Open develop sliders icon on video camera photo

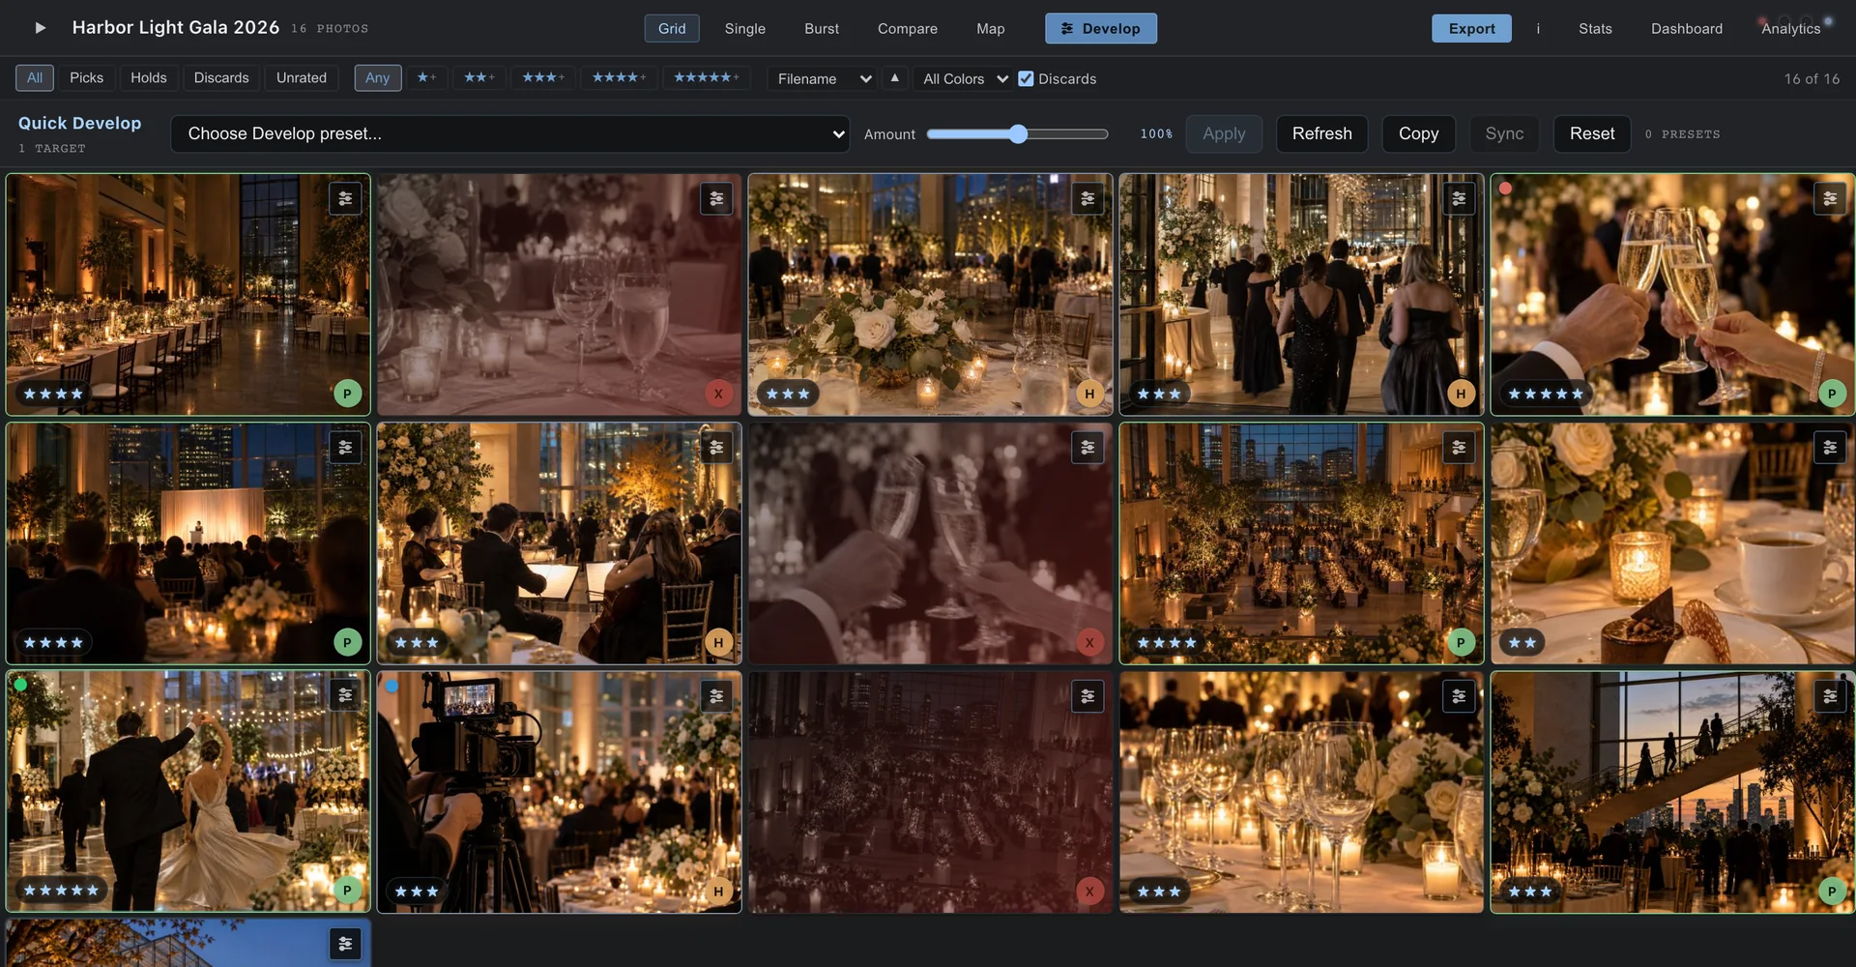coord(716,695)
